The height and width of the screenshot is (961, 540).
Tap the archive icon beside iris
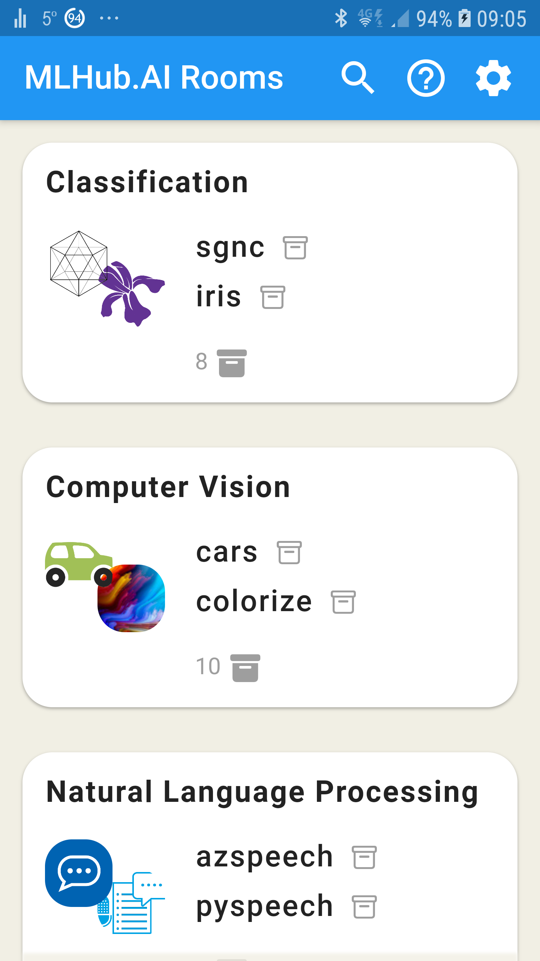(273, 297)
